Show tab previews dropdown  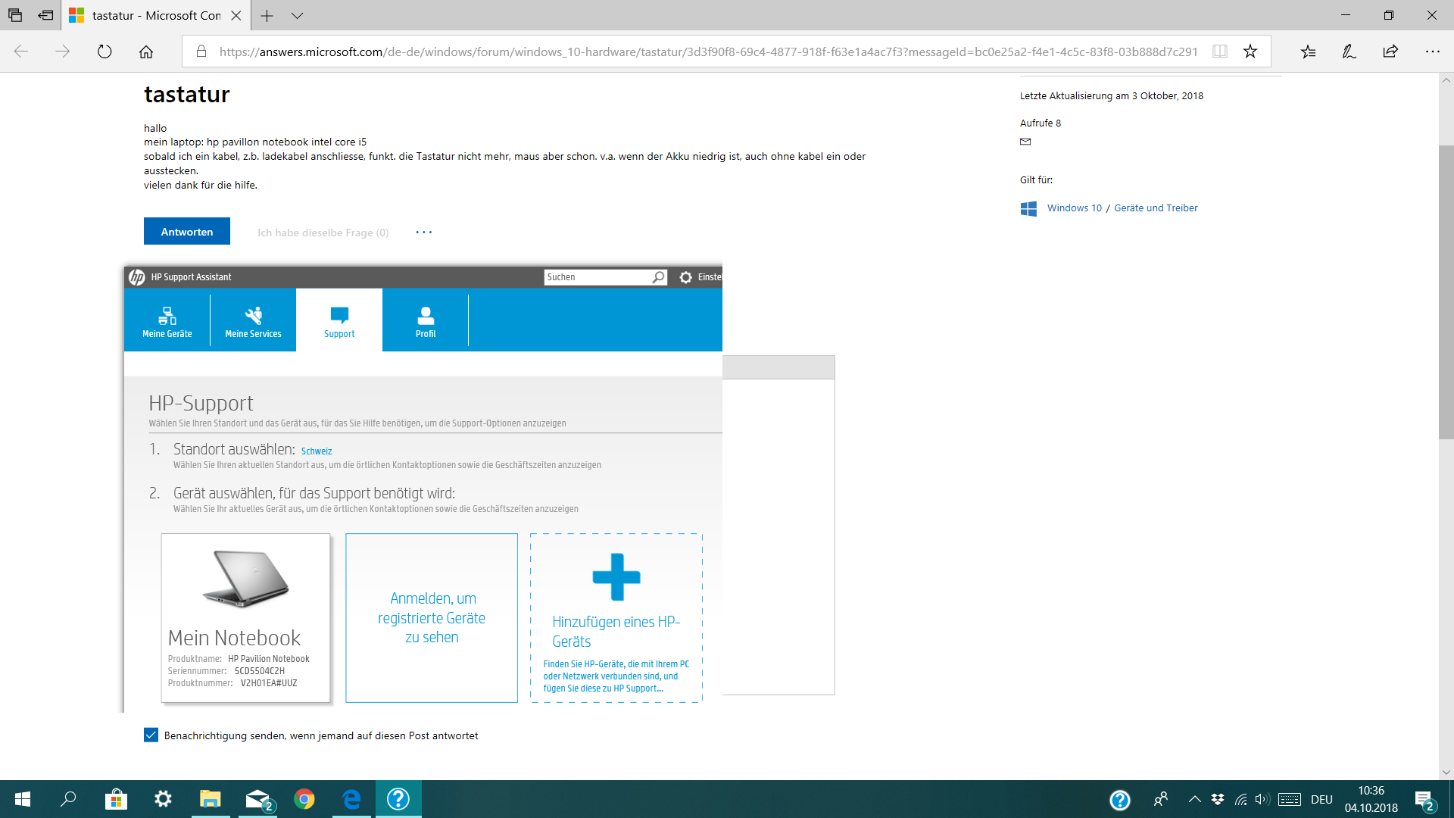(297, 15)
